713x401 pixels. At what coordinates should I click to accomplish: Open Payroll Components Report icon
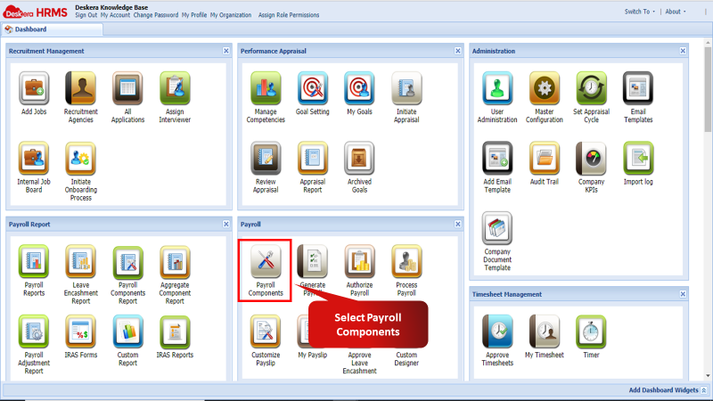127,262
